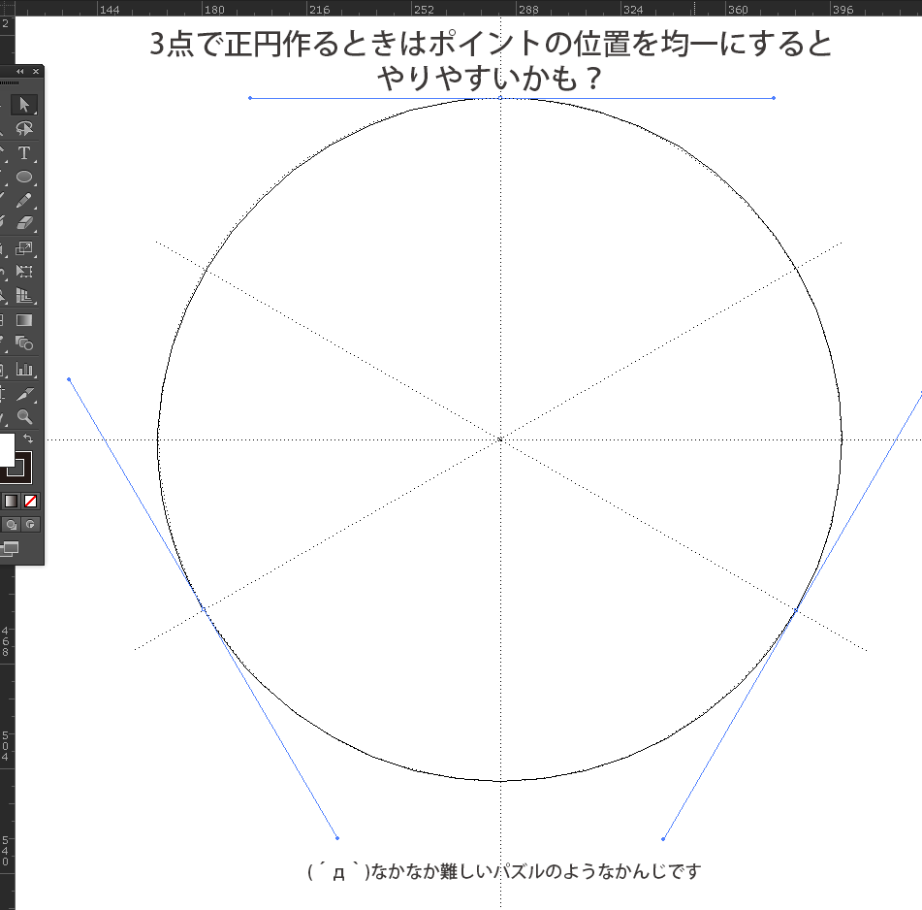Click bottom handle end of lower-left anchor
922x910 pixels.
point(337,837)
